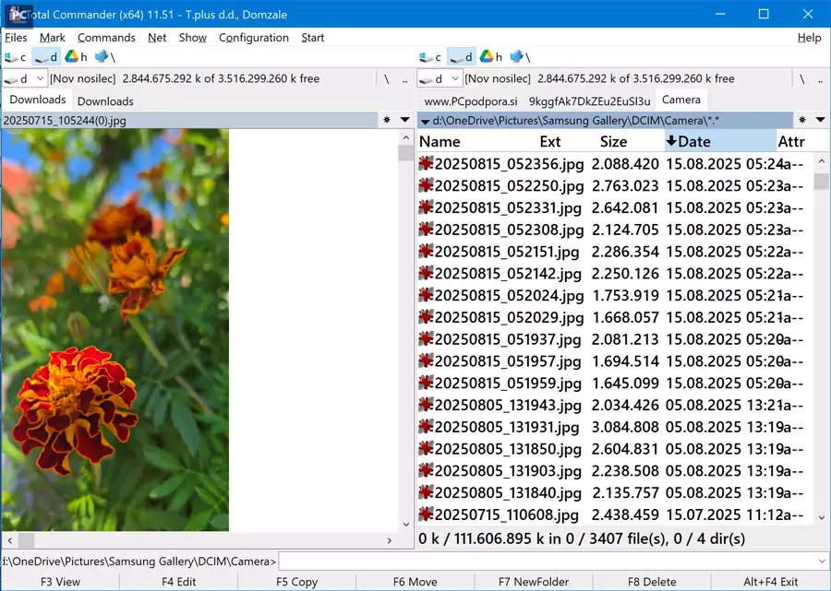Select file 20250815_052356.jpg icon

pyautogui.click(x=426, y=163)
